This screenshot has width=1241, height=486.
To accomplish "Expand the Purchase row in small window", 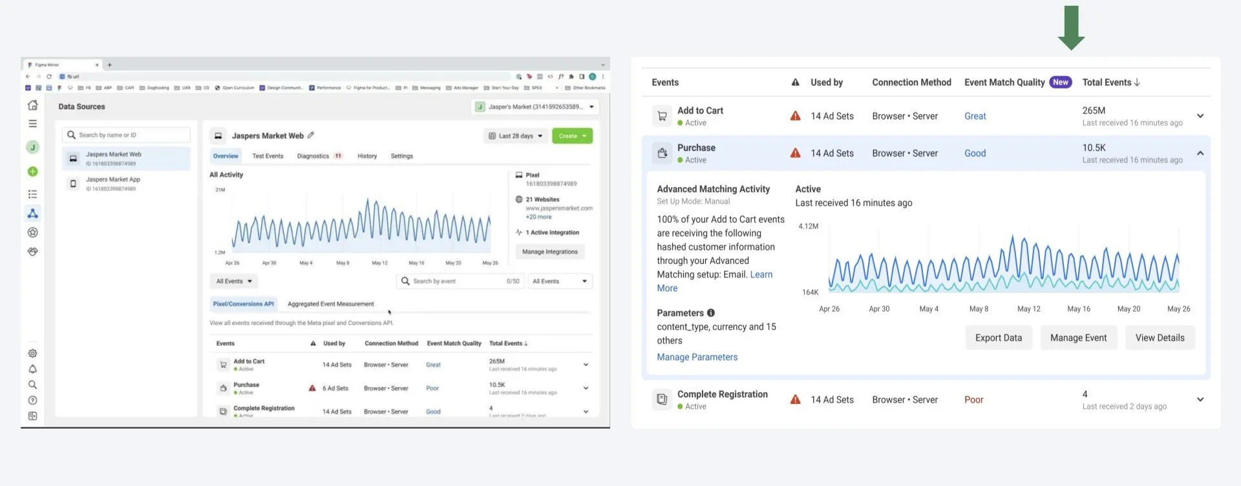I will 586,388.
